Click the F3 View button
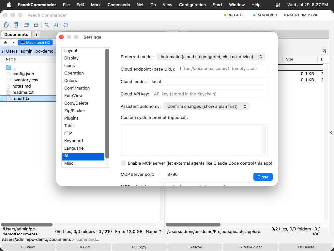The width and height of the screenshot is (334, 251). point(28,247)
